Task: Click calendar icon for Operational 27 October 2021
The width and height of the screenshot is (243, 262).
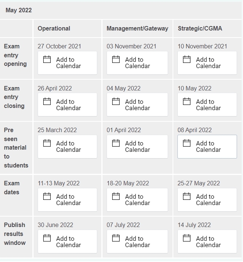Action: [47, 60]
